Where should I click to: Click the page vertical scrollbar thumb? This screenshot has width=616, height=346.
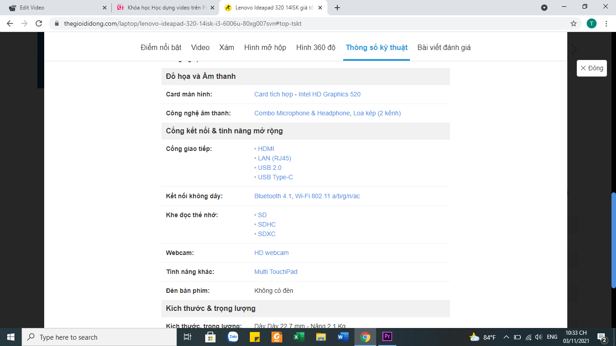[x=613, y=240]
